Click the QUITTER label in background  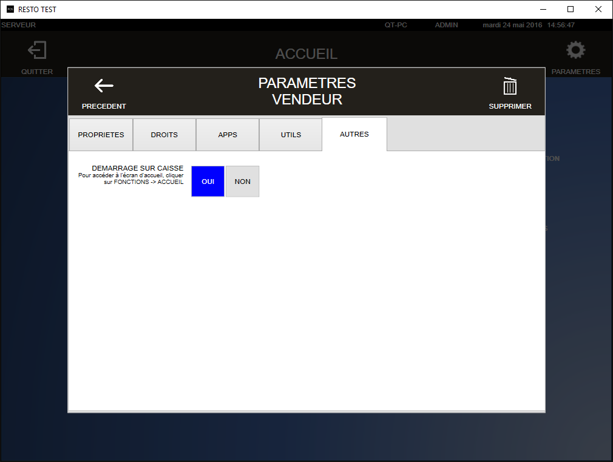[x=37, y=72]
